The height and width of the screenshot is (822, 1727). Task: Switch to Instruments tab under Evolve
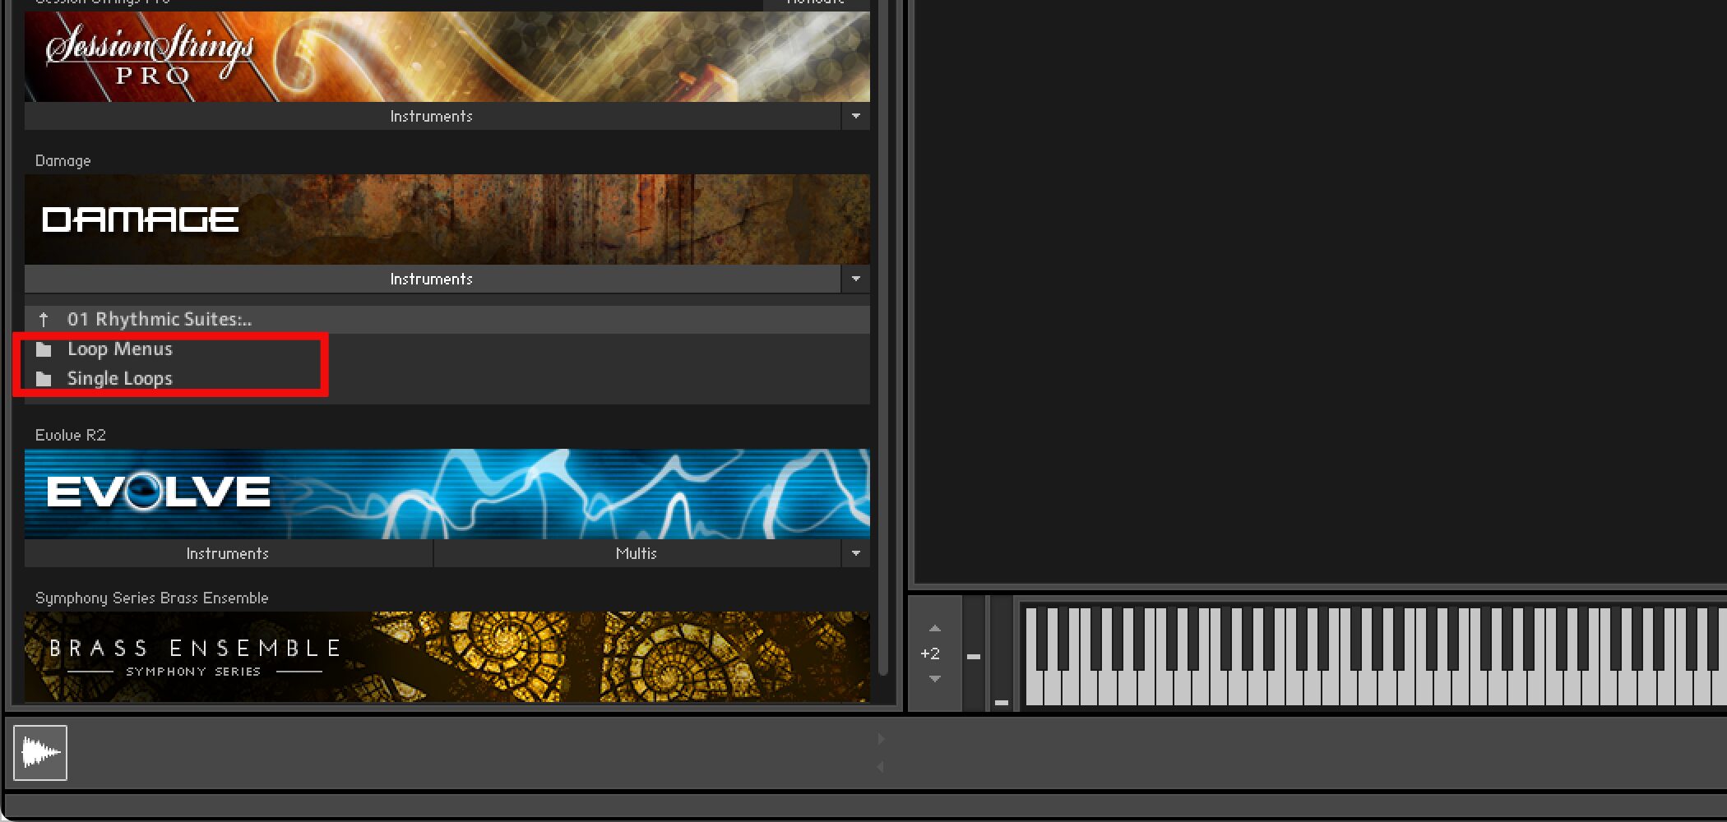pos(228,554)
